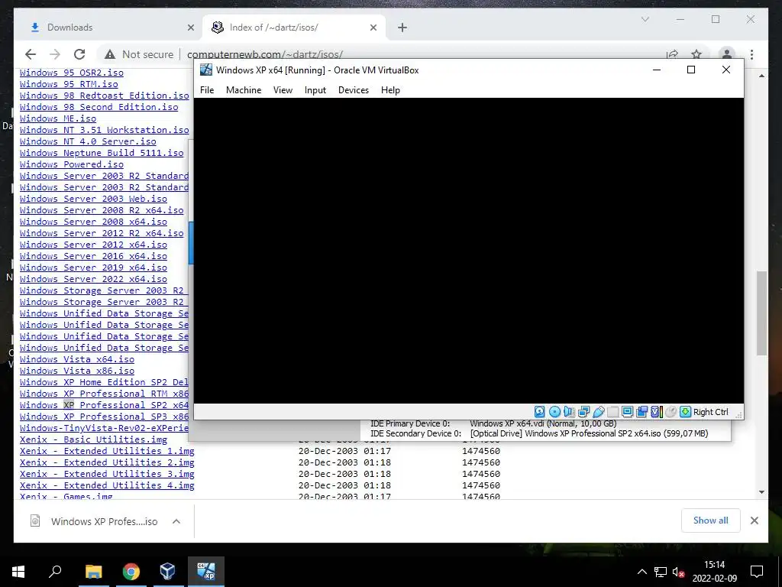The width and height of the screenshot is (782, 587).
Task: Open the downloaded Windows XP Profes....iso file
Action: point(94,521)
